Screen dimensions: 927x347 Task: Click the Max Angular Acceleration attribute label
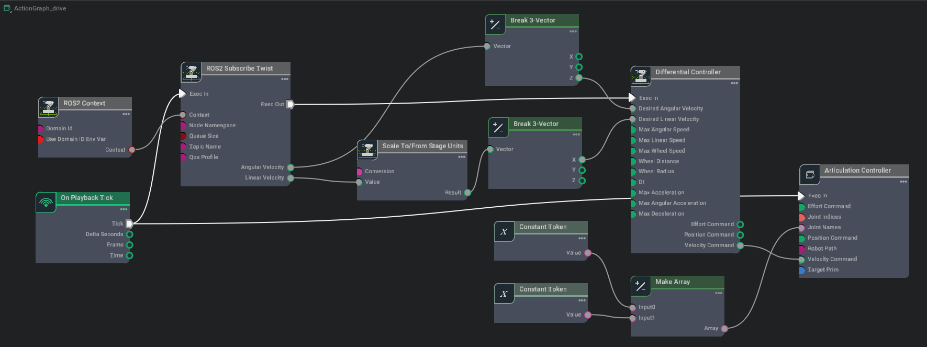[x=672, y=203]
